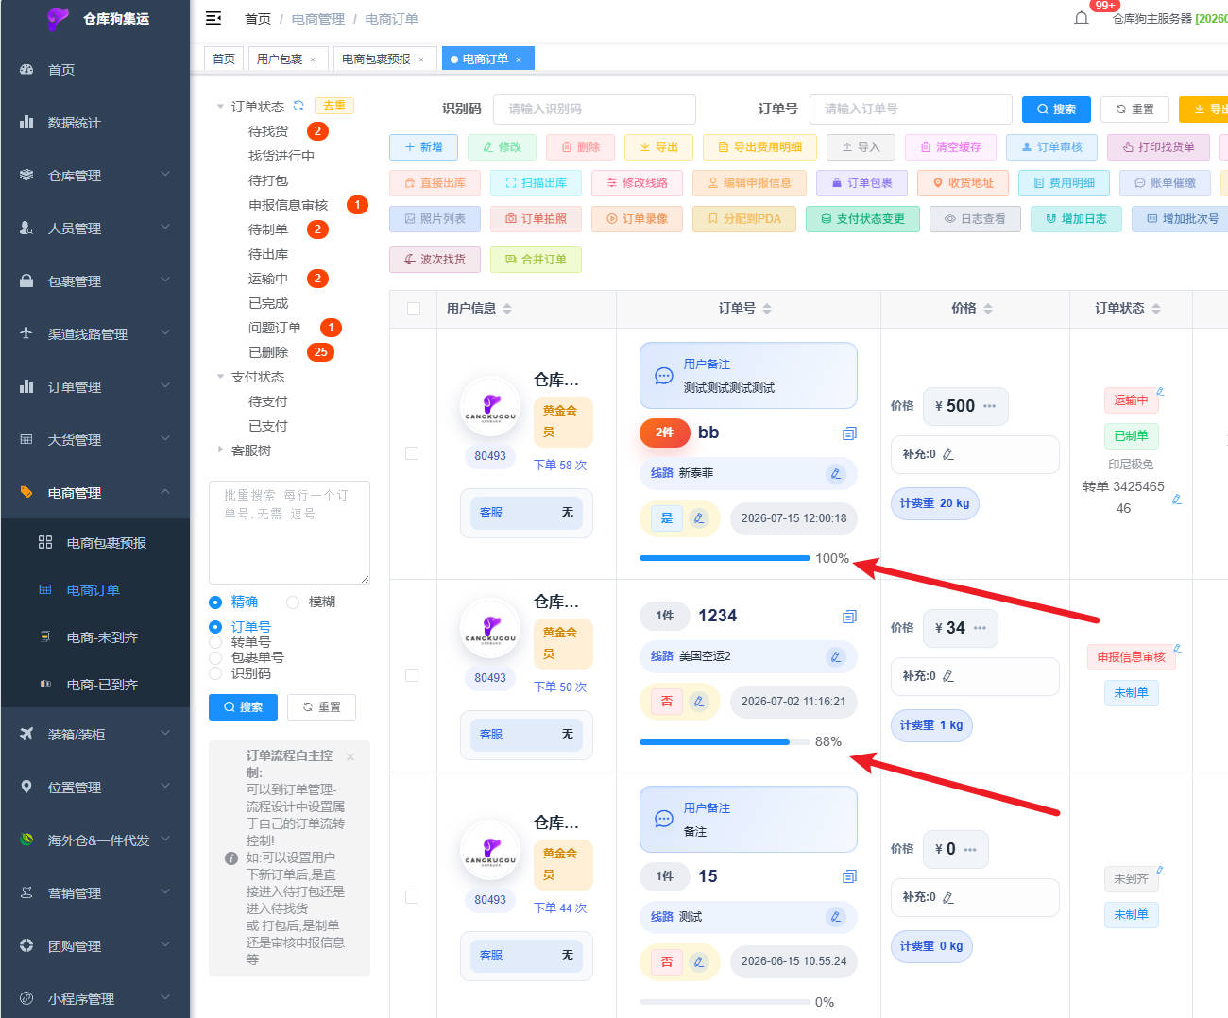The image size is (1228, 1018).
Task: Copy order number bb icon
Action: (849, 433)
